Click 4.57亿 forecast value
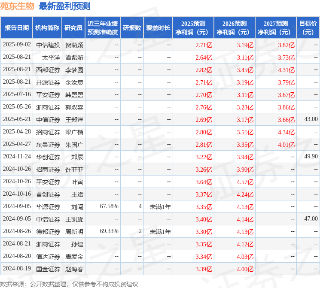 [245, 182]
